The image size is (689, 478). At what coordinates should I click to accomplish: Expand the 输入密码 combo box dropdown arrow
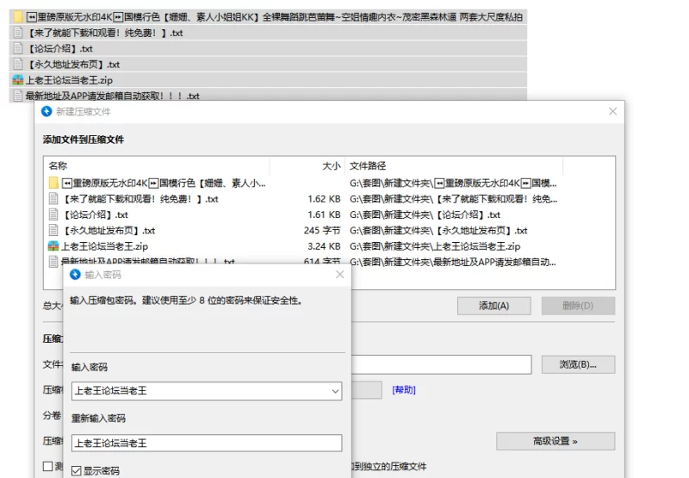(x=334, y=391)
